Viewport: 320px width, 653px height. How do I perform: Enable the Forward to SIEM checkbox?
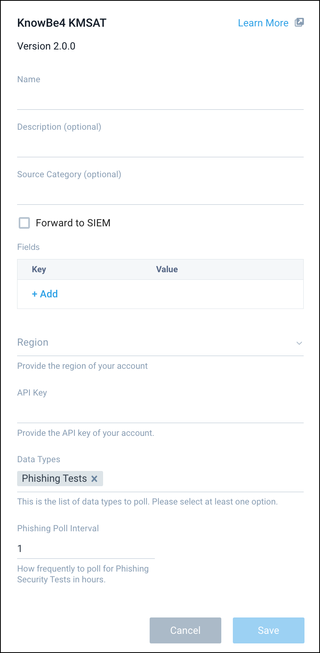point(25,223)
